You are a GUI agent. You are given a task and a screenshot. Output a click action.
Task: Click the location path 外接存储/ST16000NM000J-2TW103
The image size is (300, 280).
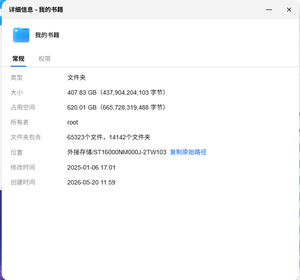click(117, 152)
